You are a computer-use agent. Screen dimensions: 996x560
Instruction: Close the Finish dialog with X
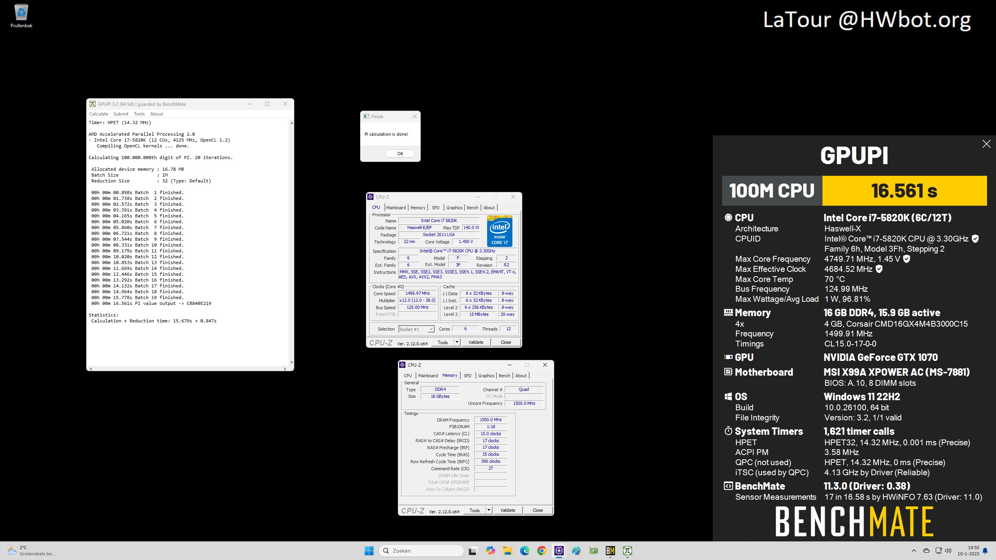414,116
